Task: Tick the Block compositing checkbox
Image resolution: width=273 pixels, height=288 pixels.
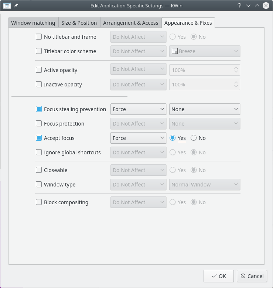Action: click(39, 202)
